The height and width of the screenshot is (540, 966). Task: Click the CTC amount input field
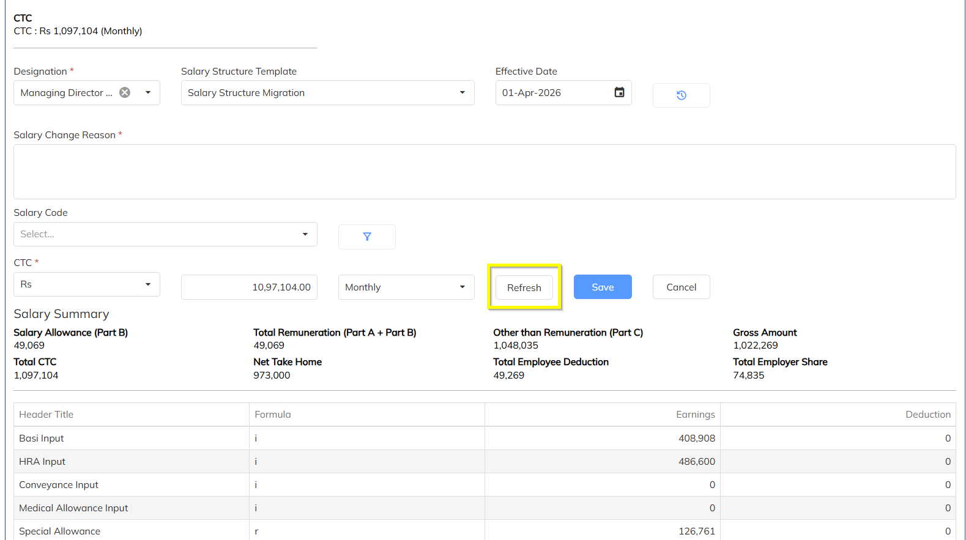coord(249,287)
